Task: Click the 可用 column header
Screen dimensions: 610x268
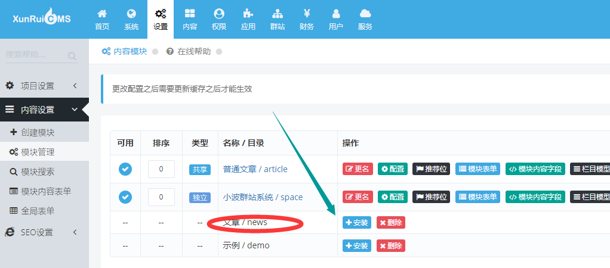Action: (x=125, y=144)
